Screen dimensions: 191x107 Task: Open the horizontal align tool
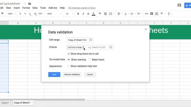pyautogui.click(x=119, y=14)
